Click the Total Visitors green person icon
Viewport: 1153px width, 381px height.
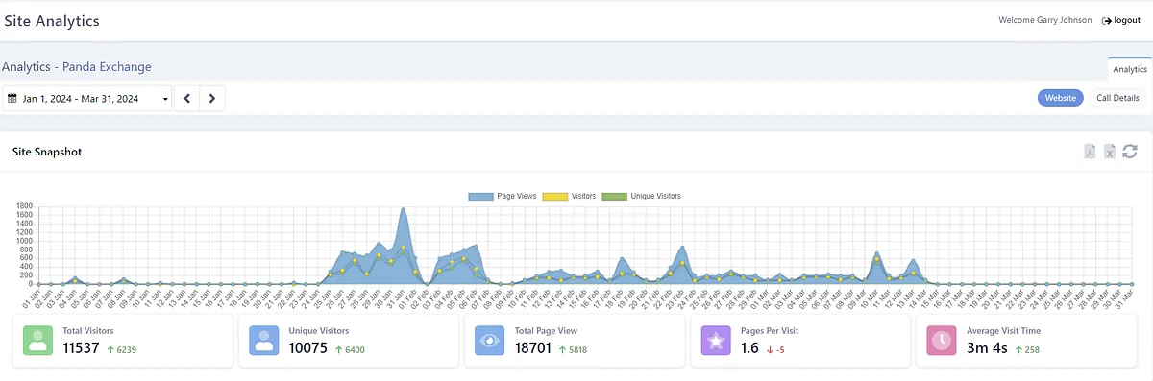click(38, 341)
